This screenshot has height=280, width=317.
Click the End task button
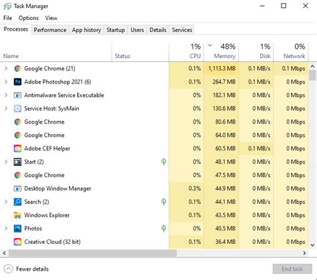(x=292, y=269)
